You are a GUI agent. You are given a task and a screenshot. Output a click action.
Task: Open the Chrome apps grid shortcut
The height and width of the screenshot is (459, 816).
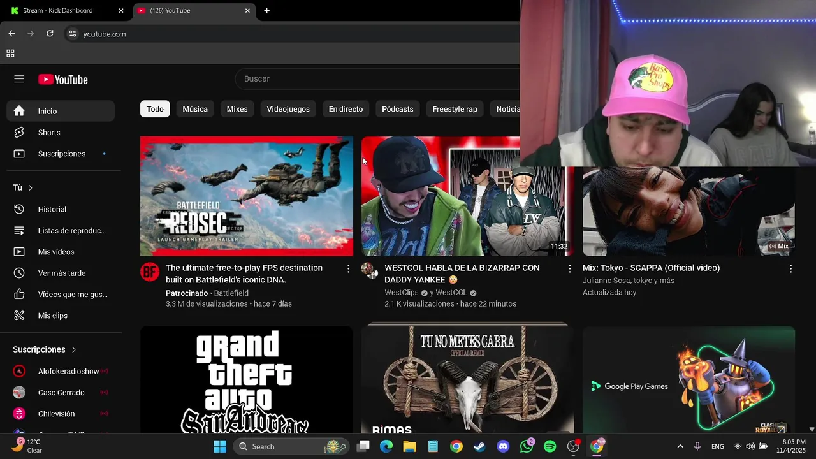(x=10, y=54)
